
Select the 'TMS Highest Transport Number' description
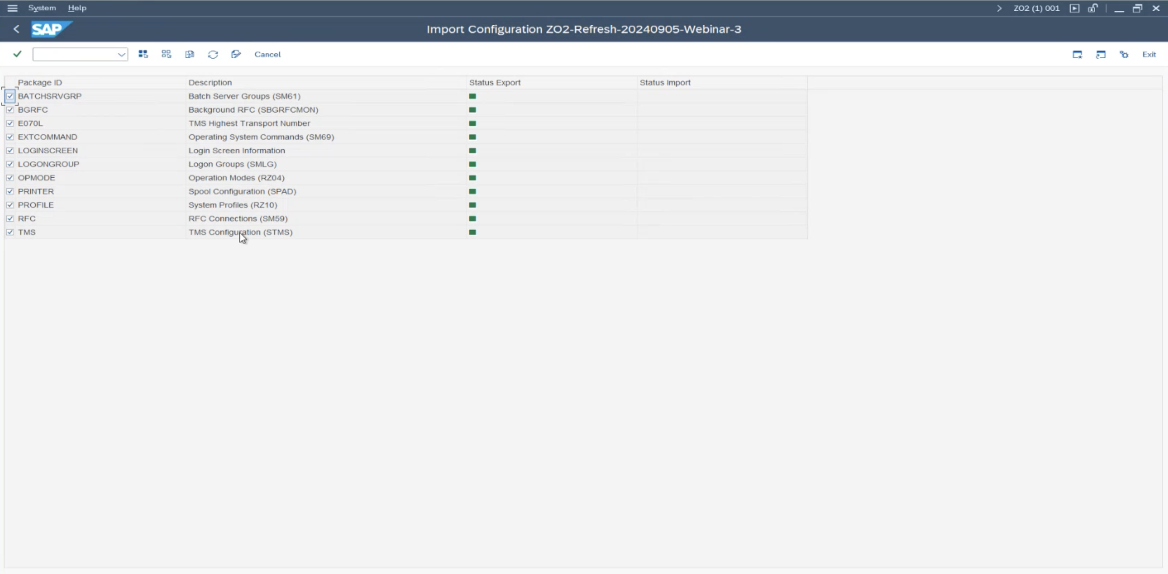pos(249,123)
